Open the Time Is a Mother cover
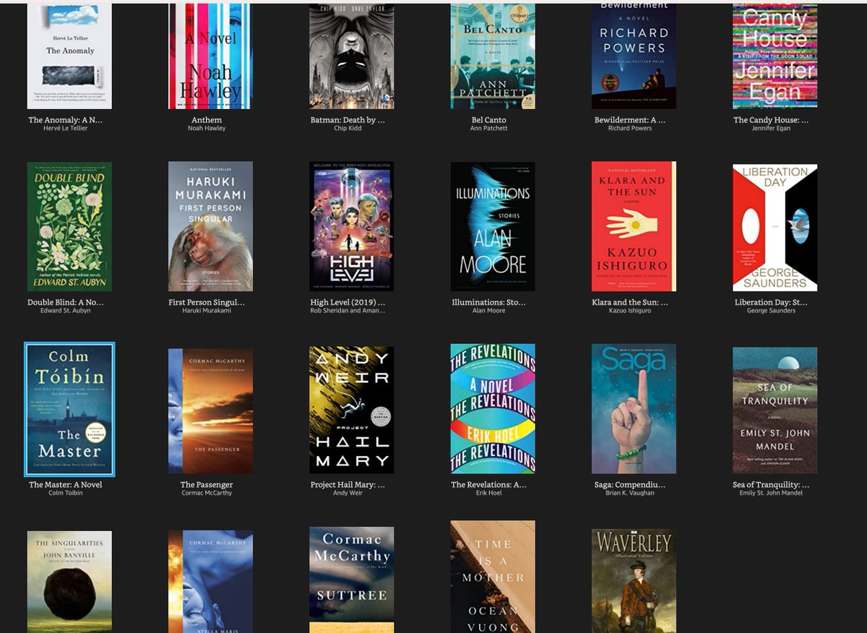 pos(493,577)
